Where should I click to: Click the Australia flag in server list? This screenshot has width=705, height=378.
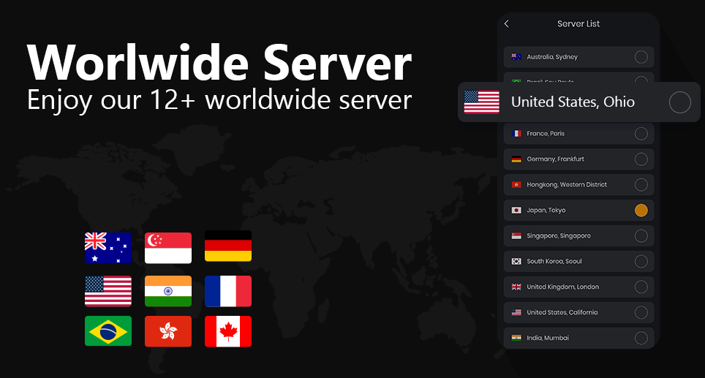point(516,57)
